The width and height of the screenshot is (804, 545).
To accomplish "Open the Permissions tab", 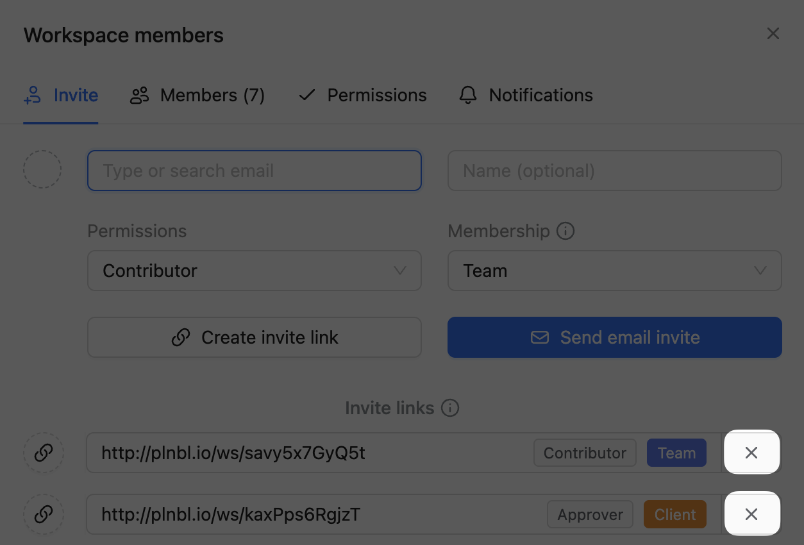I will pyautogui.click(x=363, y=96).
